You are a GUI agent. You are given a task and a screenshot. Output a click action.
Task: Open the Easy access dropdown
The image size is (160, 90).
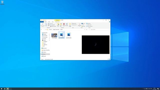point(74,25)
